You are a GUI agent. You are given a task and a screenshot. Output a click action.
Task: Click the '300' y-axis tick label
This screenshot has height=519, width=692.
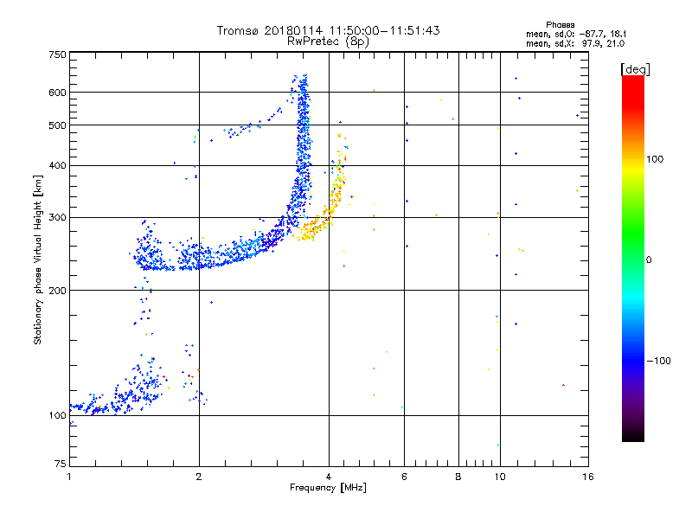[57, 217]
